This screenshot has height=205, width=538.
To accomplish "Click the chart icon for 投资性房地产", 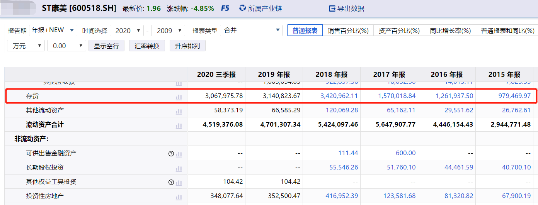I will (179, 197).
